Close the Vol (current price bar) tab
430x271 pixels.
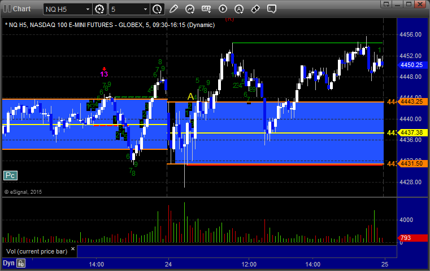[x=73, y=249]
